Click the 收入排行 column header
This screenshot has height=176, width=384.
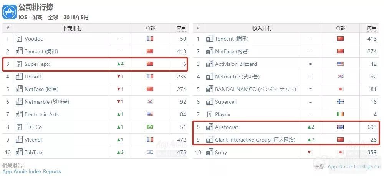[262, 28]
